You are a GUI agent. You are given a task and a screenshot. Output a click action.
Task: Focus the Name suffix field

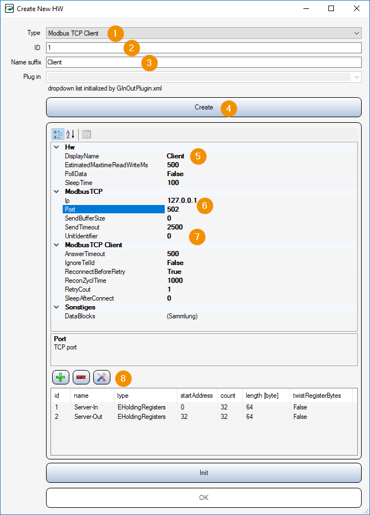tap(204, 62)
